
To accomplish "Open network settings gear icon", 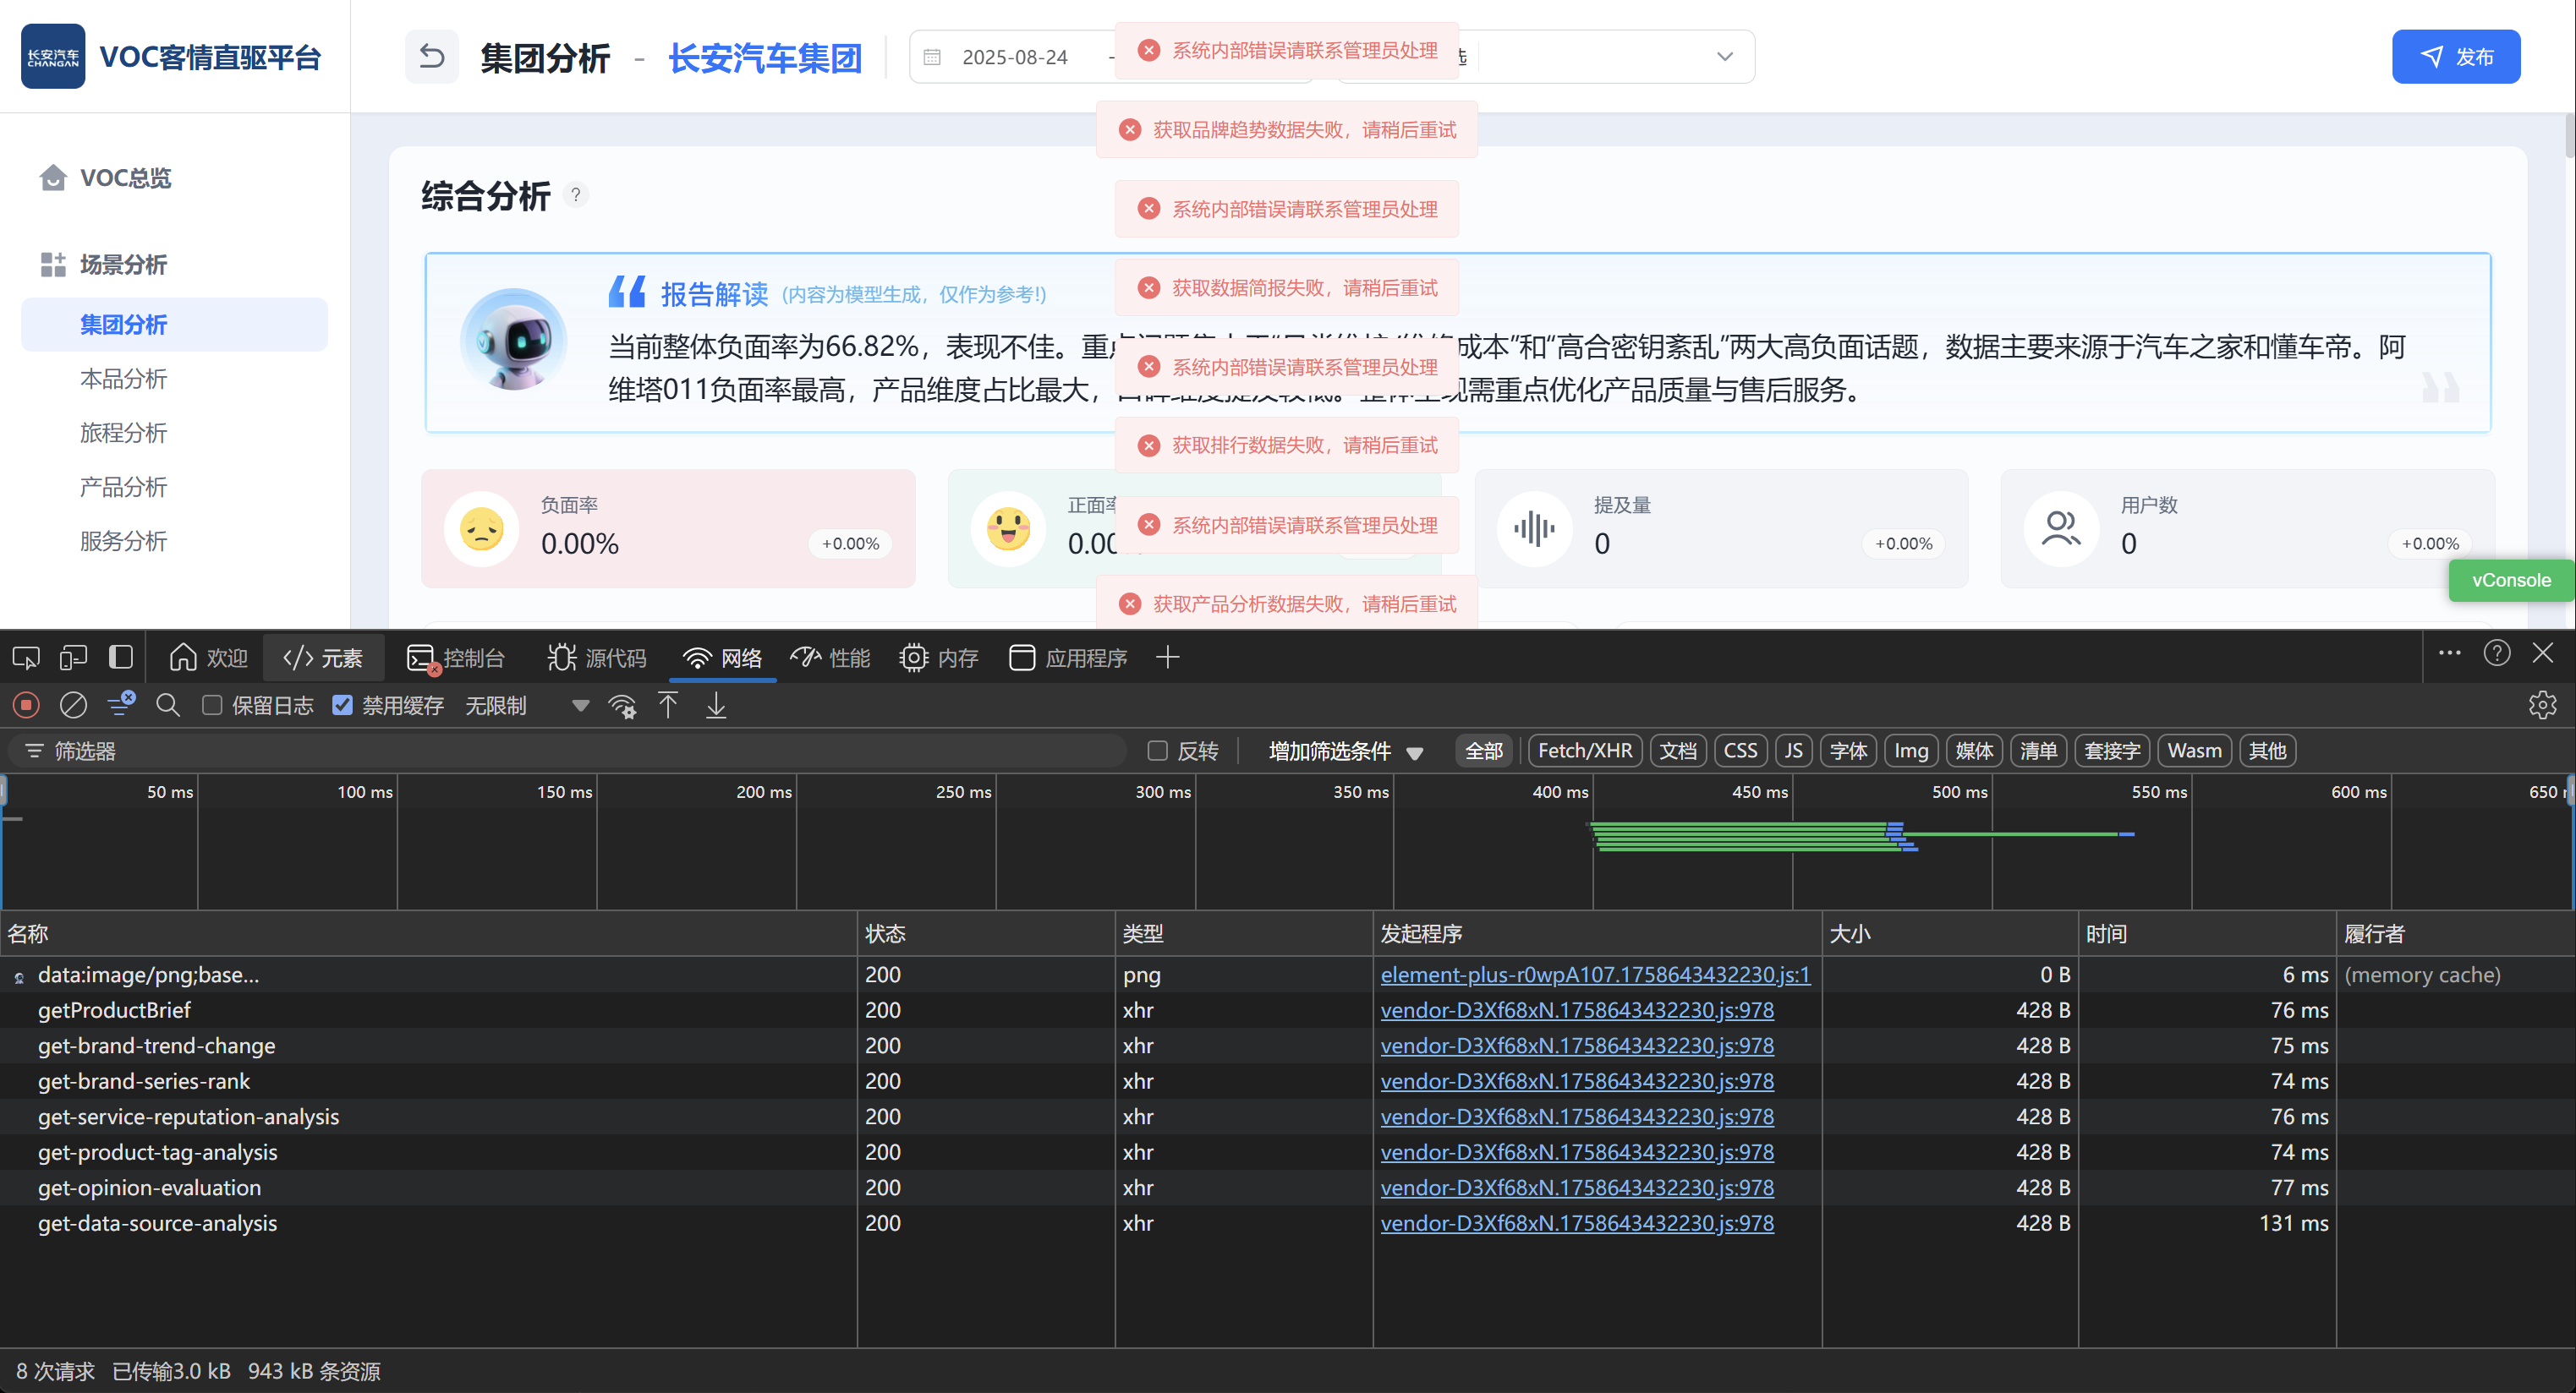I will pos(2542,706).
